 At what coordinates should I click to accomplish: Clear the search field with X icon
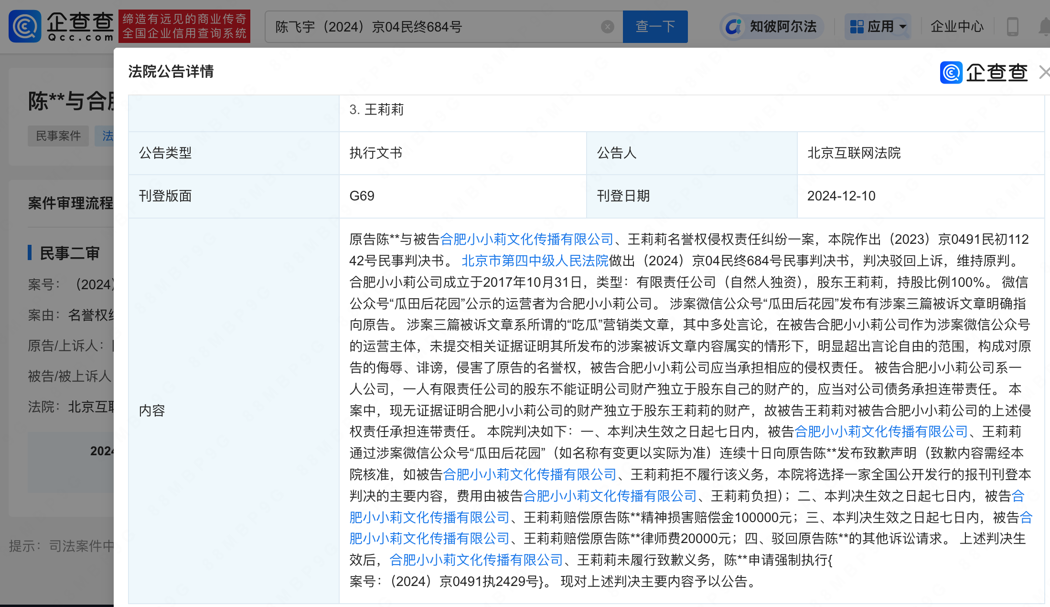607,27
